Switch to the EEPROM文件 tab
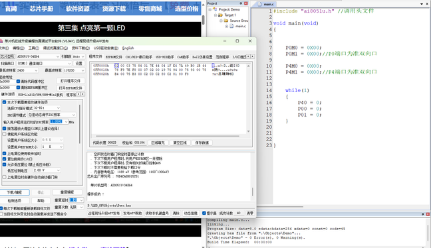The width and height of the screenshot is (431, 248). tap(114, 57)
